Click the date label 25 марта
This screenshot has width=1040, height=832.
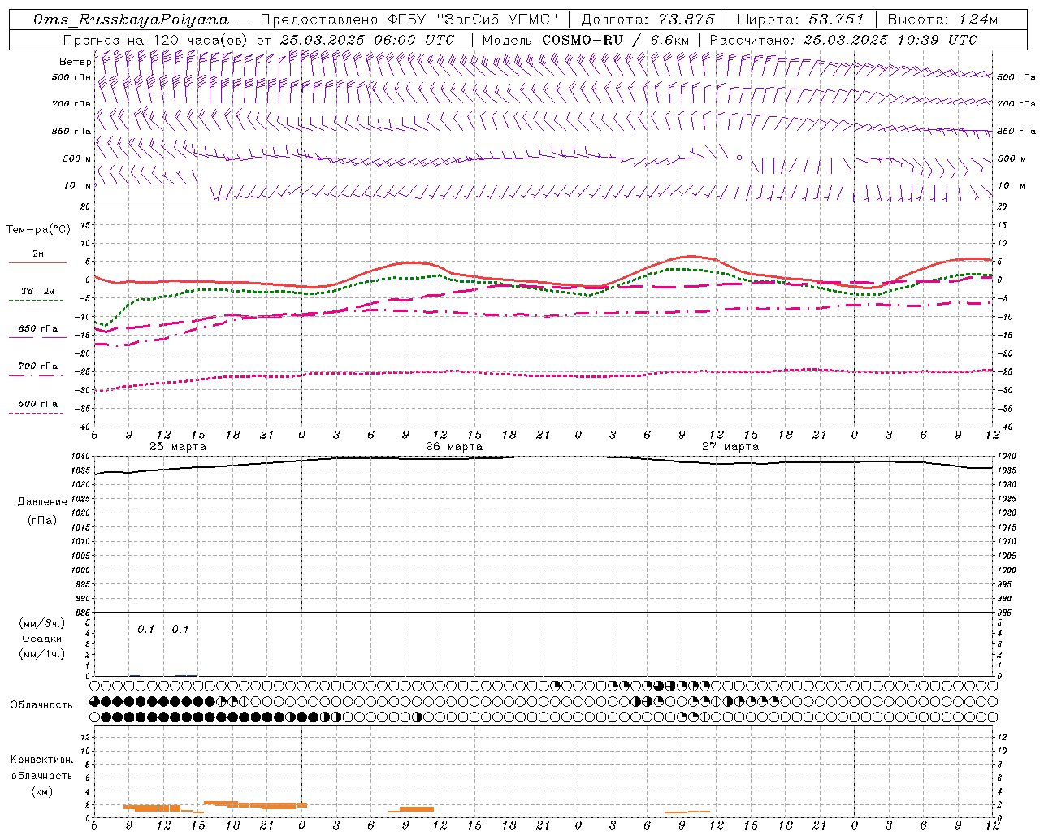coord(178,447)
